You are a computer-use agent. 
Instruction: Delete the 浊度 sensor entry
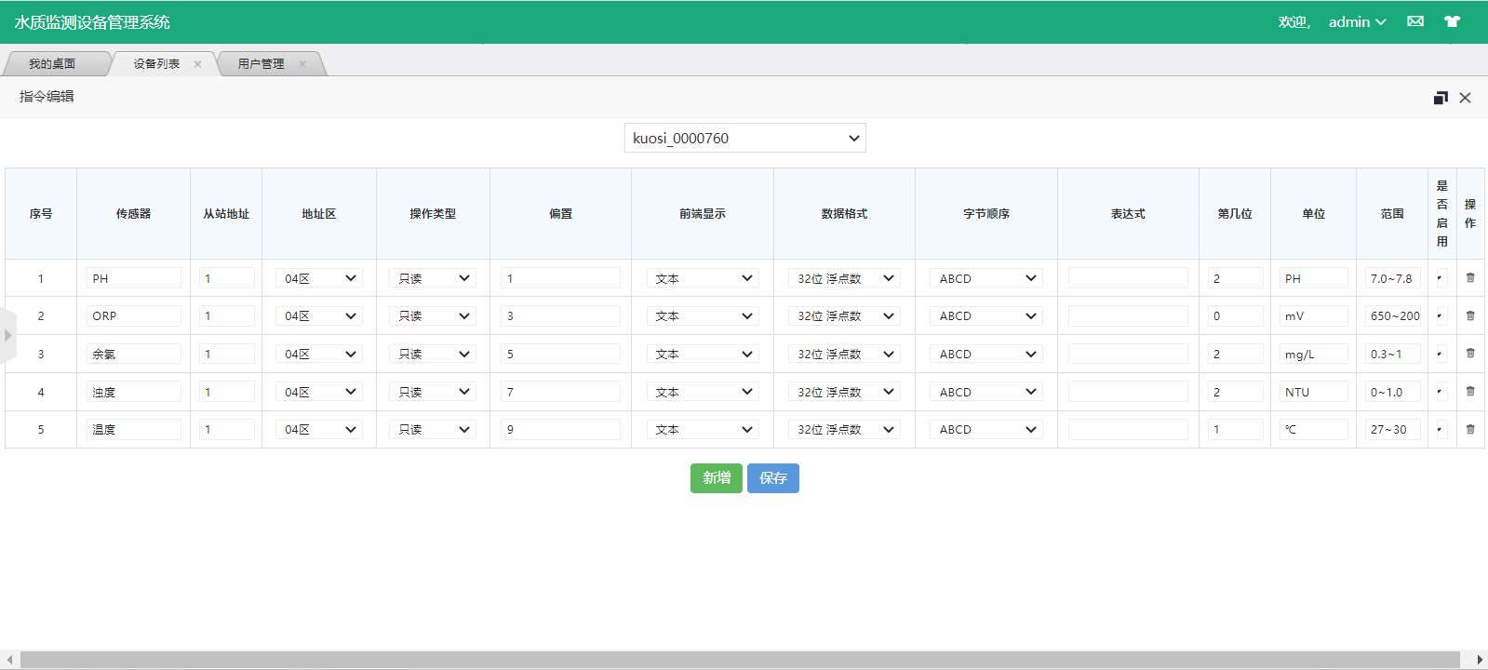pyautogui.click(x=1470, y=392)
